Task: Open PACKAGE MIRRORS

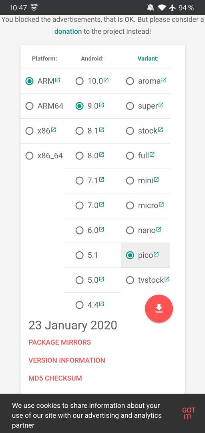Action: tap(60, 342)
